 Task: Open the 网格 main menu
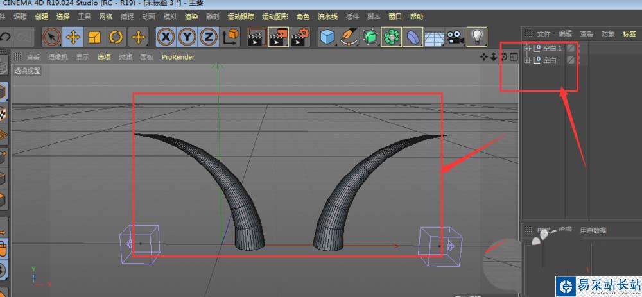coord(106,17)
